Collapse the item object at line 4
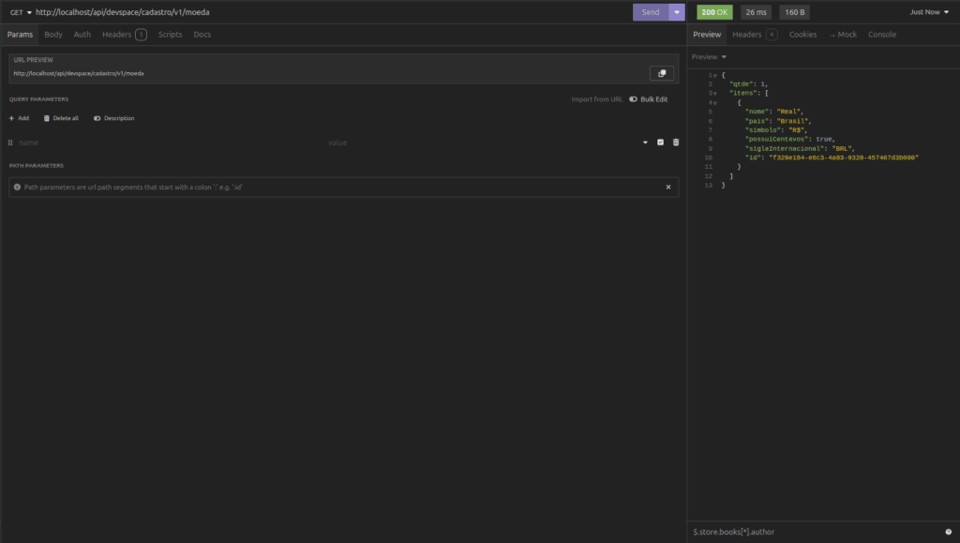The height and width of the screenshot is (543, 960). (714, 103)
